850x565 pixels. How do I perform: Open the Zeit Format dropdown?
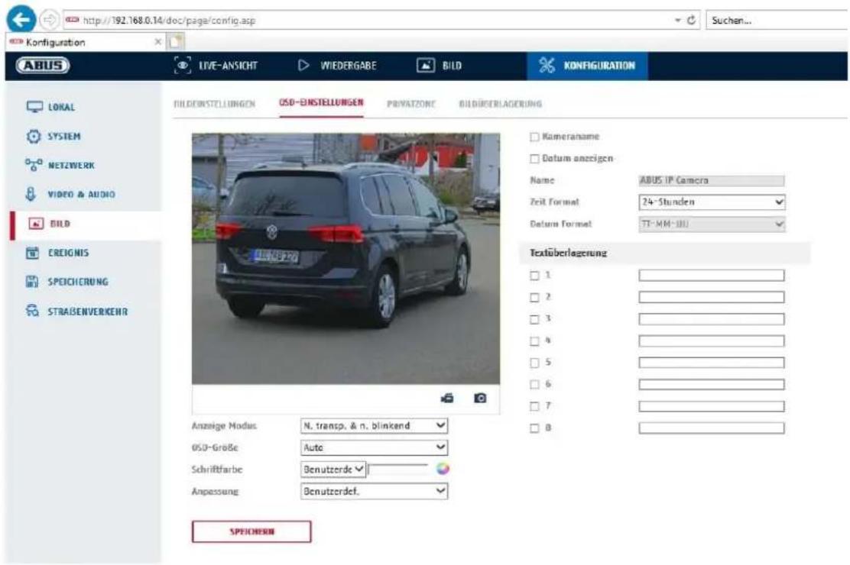point(711,202)
